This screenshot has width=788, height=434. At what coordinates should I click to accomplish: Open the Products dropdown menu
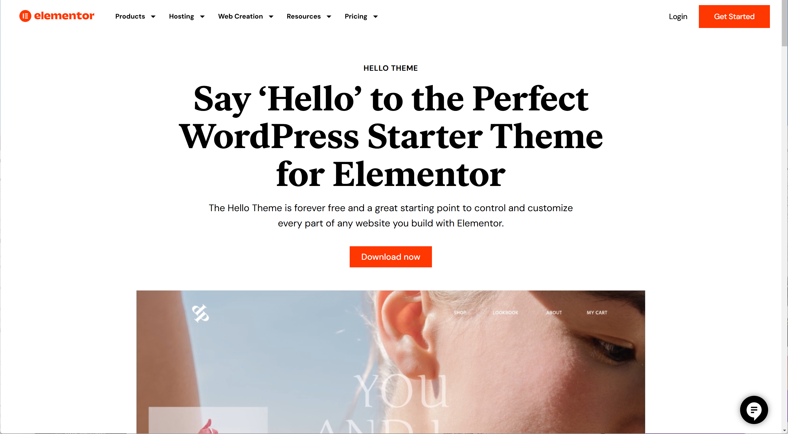point(135,16)
